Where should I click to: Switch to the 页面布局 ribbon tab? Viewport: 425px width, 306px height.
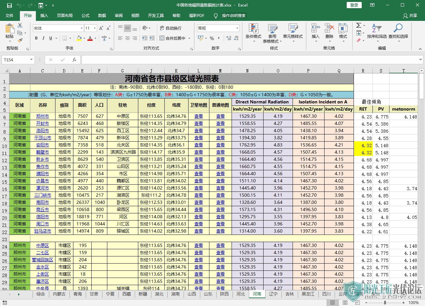point(65,15)
